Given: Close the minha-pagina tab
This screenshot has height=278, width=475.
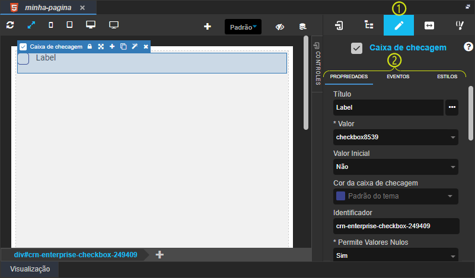Looking at the screenshot, I should (x=82, y=8).
